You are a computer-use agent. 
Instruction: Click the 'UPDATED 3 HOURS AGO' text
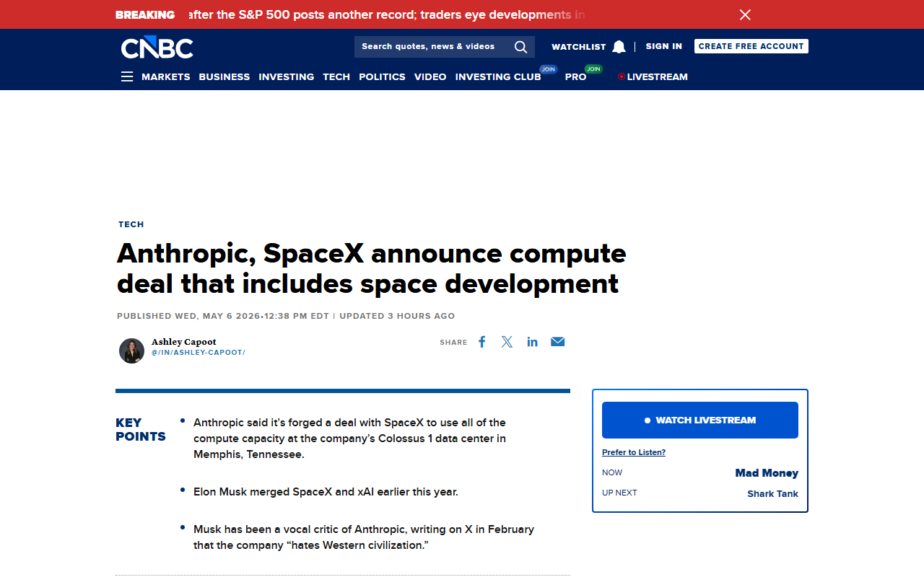click(397, 316)
